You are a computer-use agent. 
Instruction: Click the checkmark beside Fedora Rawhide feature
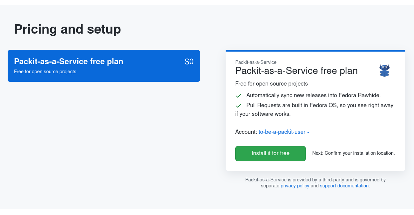pos(238,96)
